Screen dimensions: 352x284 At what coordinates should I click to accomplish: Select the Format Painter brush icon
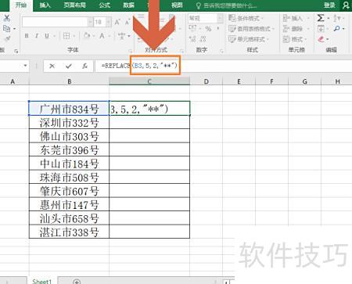coord(8,39)
